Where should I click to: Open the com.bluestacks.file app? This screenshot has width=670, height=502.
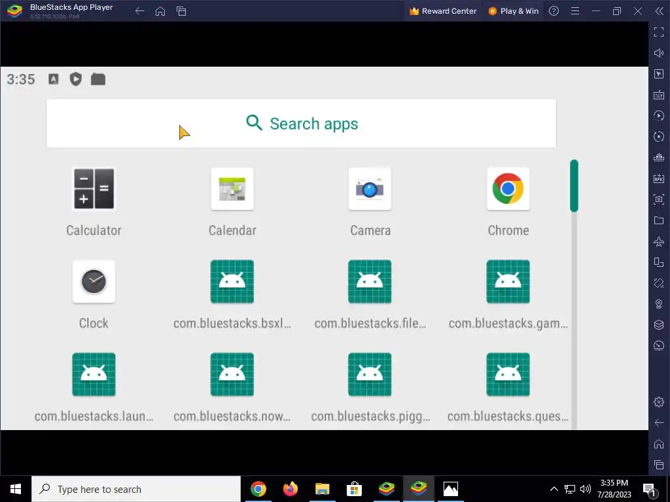click(x=370, y=282)
